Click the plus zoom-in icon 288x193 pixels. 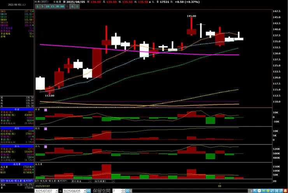[x=268, y=191]
